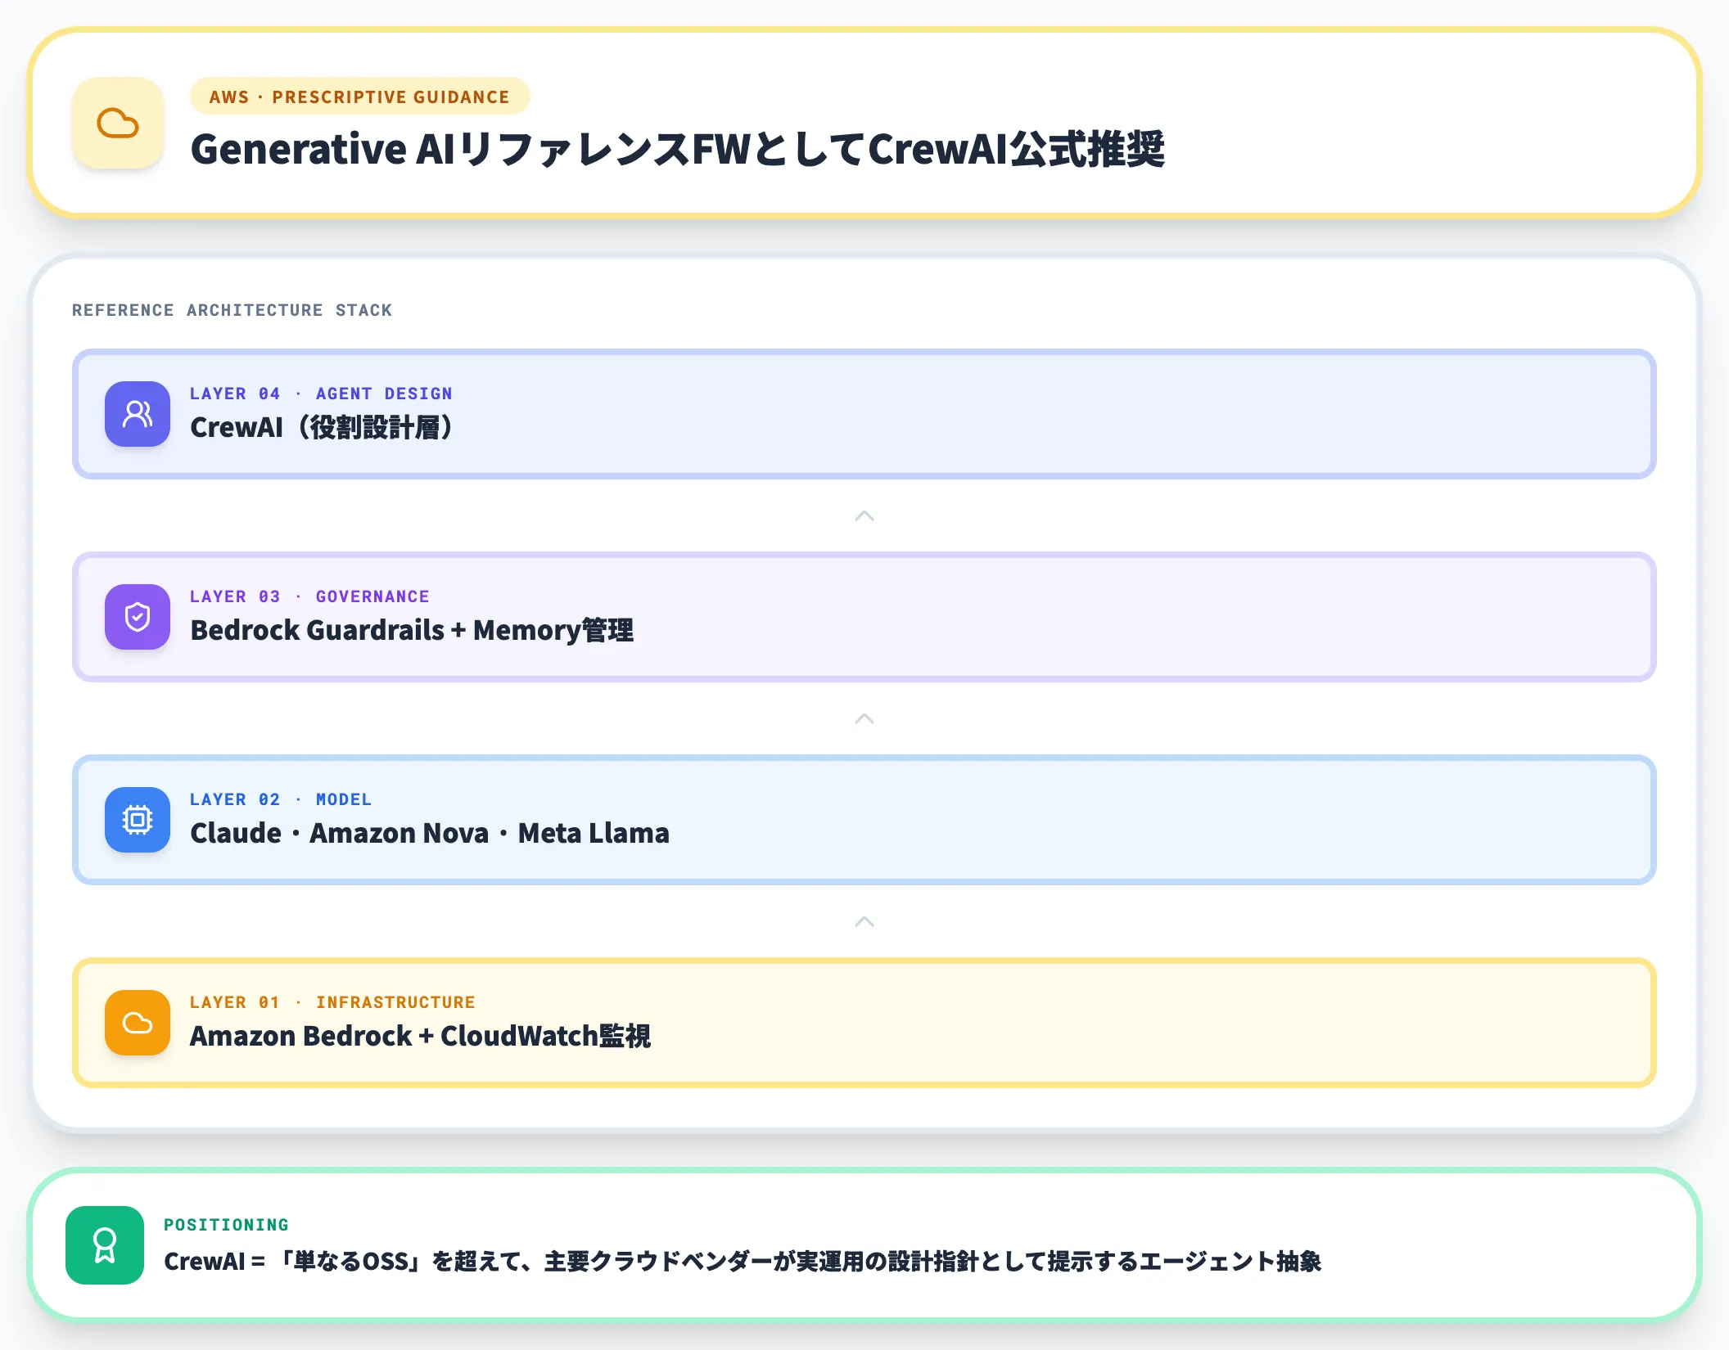This screenshot has width=1729, height=1350.
Task: Select the Layer 03 · Governance label
Action: [x=309, y=596]
